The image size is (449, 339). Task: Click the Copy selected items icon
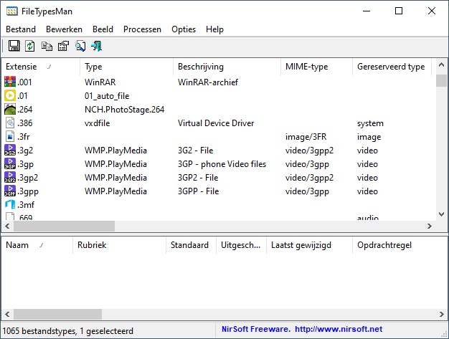pos(47,47)
